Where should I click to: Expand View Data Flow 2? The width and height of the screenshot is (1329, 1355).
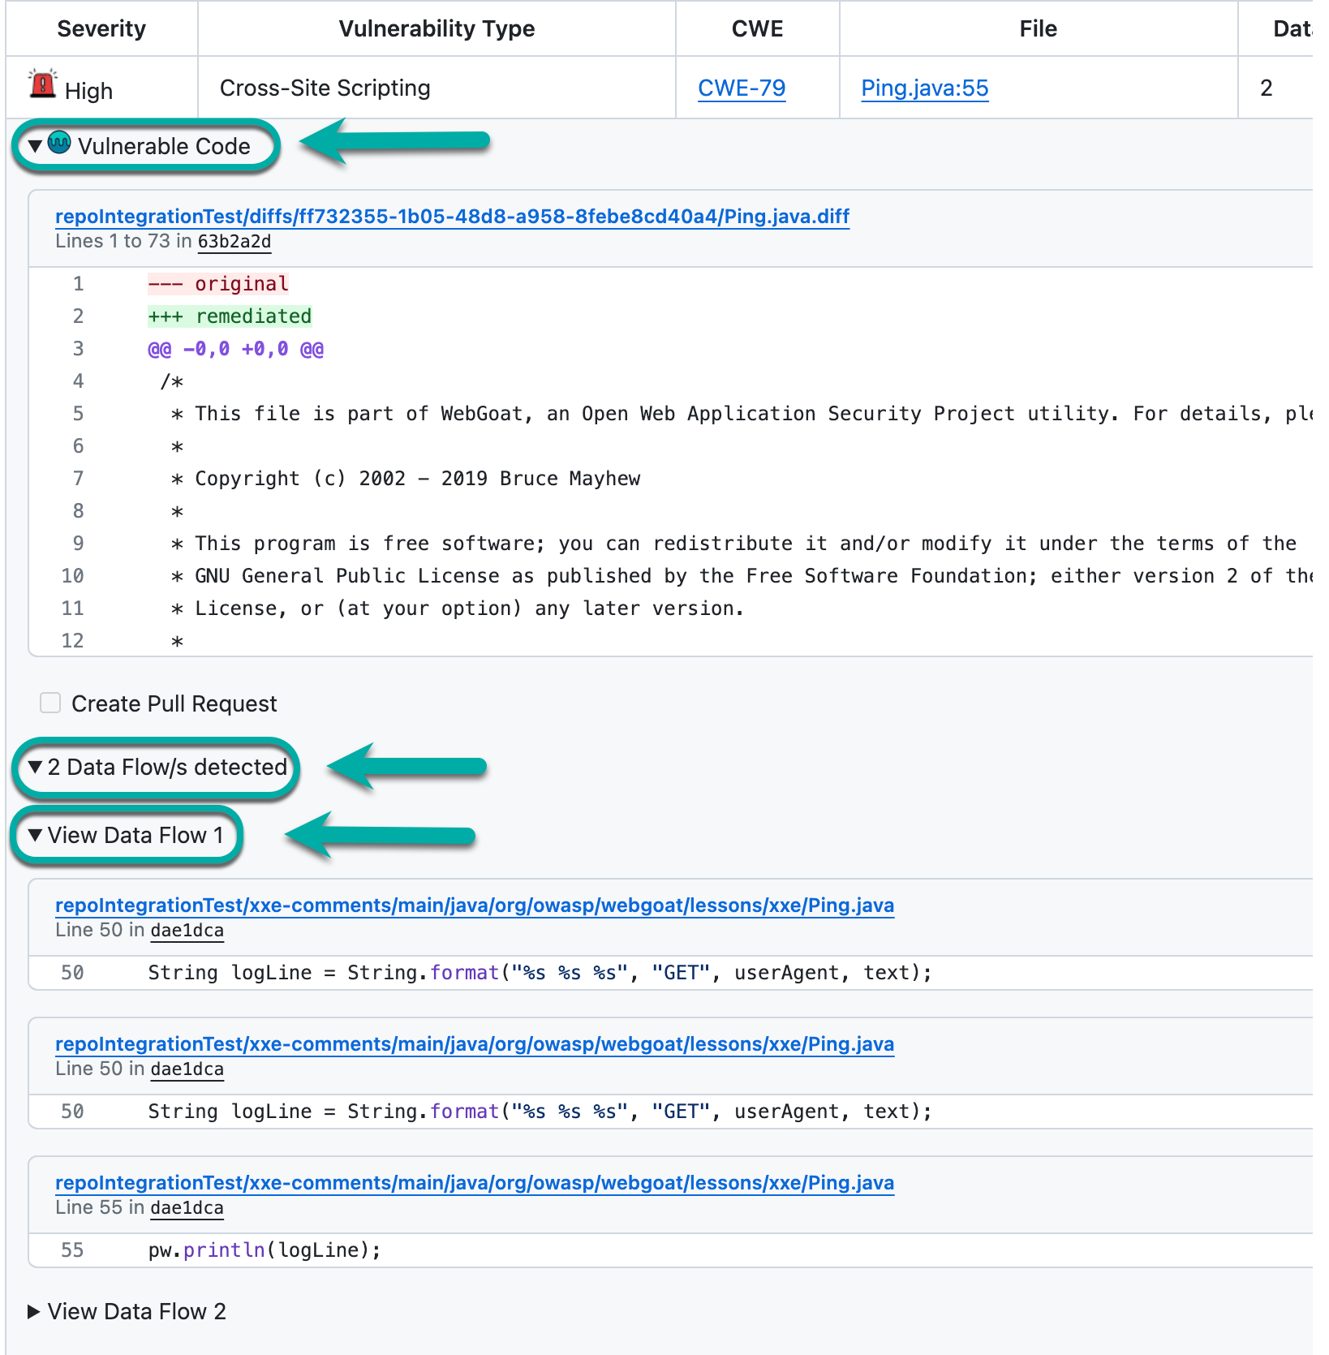(x=35, y=1311)
